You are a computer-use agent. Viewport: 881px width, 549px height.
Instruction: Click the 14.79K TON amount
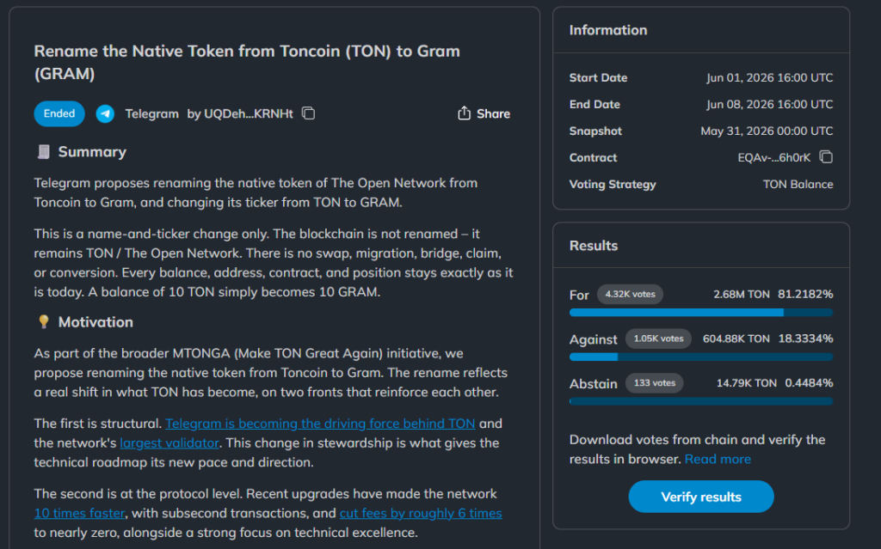pyautogui.click(x=746, y=383)
